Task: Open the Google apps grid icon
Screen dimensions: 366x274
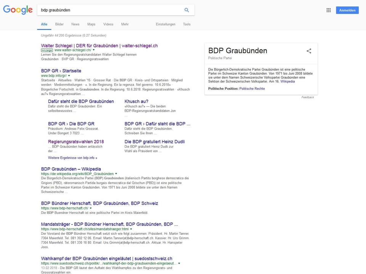Action: click(x=328, y=10)
